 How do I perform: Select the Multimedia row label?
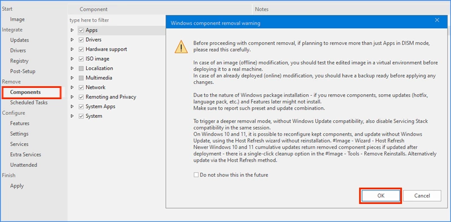[x=99, y=78]
